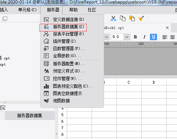Click the Copy icon in toolbar
The height and width of the screenshot is (139, 177).
123,18
